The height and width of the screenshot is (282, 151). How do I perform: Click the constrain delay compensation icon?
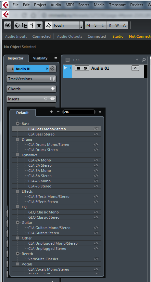point(8,25)
